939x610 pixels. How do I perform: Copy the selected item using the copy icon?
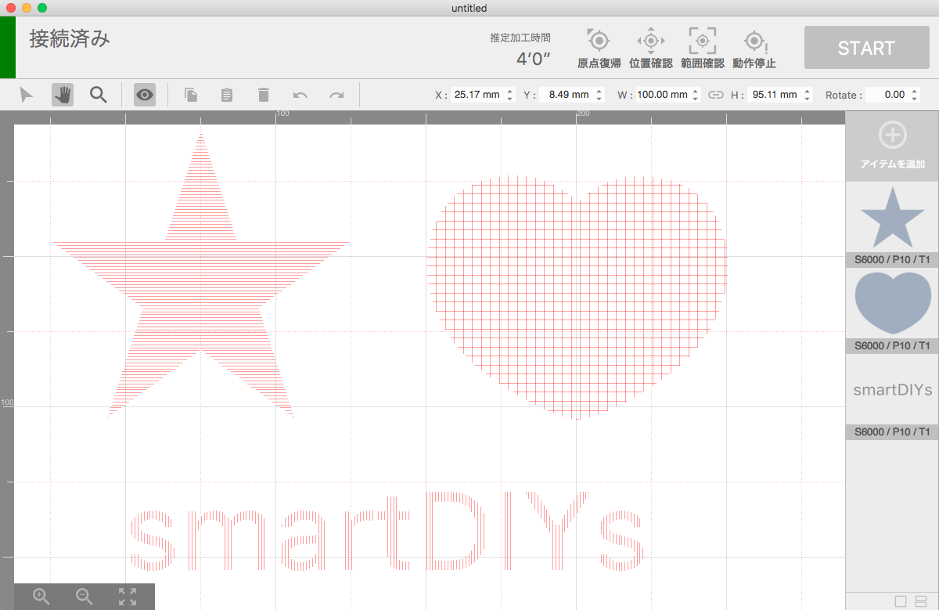click(191, 95)
